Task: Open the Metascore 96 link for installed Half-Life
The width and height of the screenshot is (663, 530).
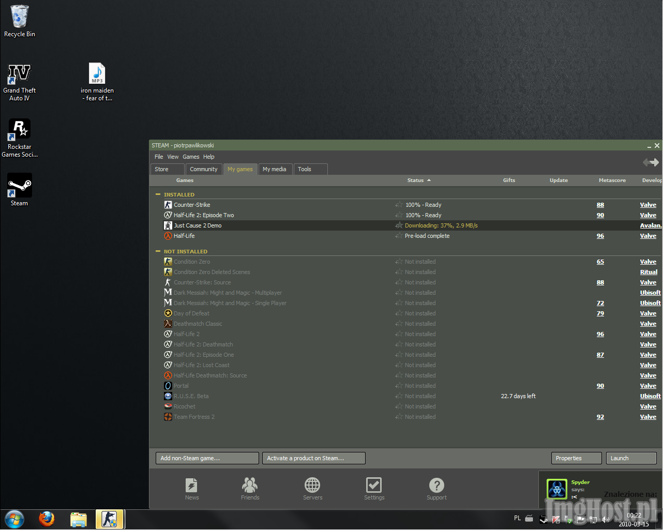Action: 600,236
